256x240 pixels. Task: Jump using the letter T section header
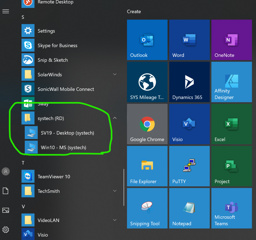pos(23,163)
